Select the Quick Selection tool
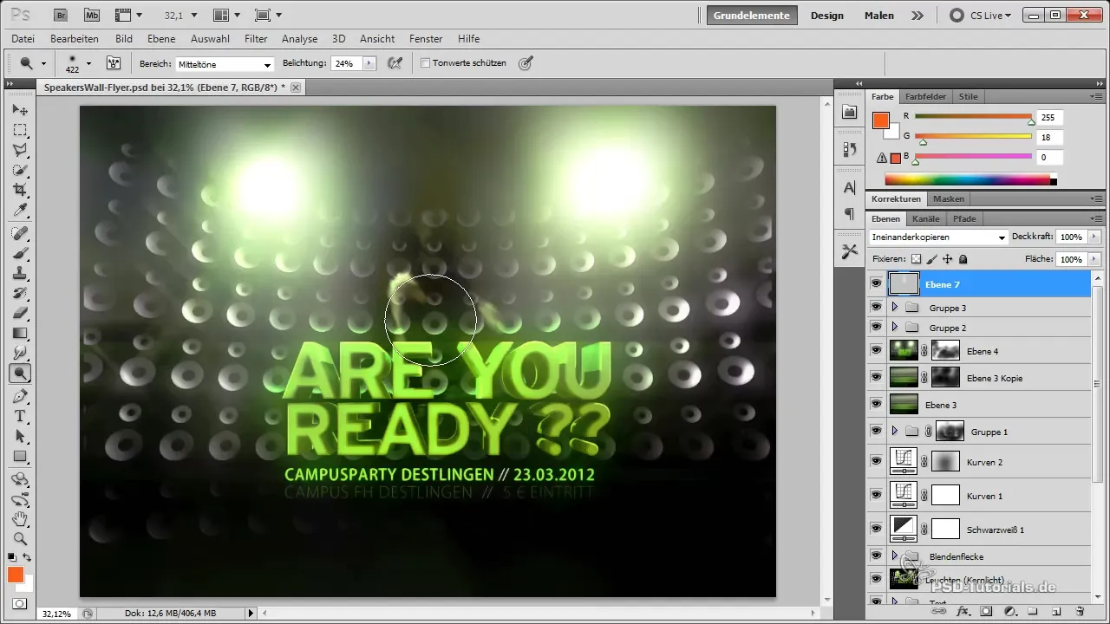This screenshot has width=1110, height=624. click(x=19, y=171)
